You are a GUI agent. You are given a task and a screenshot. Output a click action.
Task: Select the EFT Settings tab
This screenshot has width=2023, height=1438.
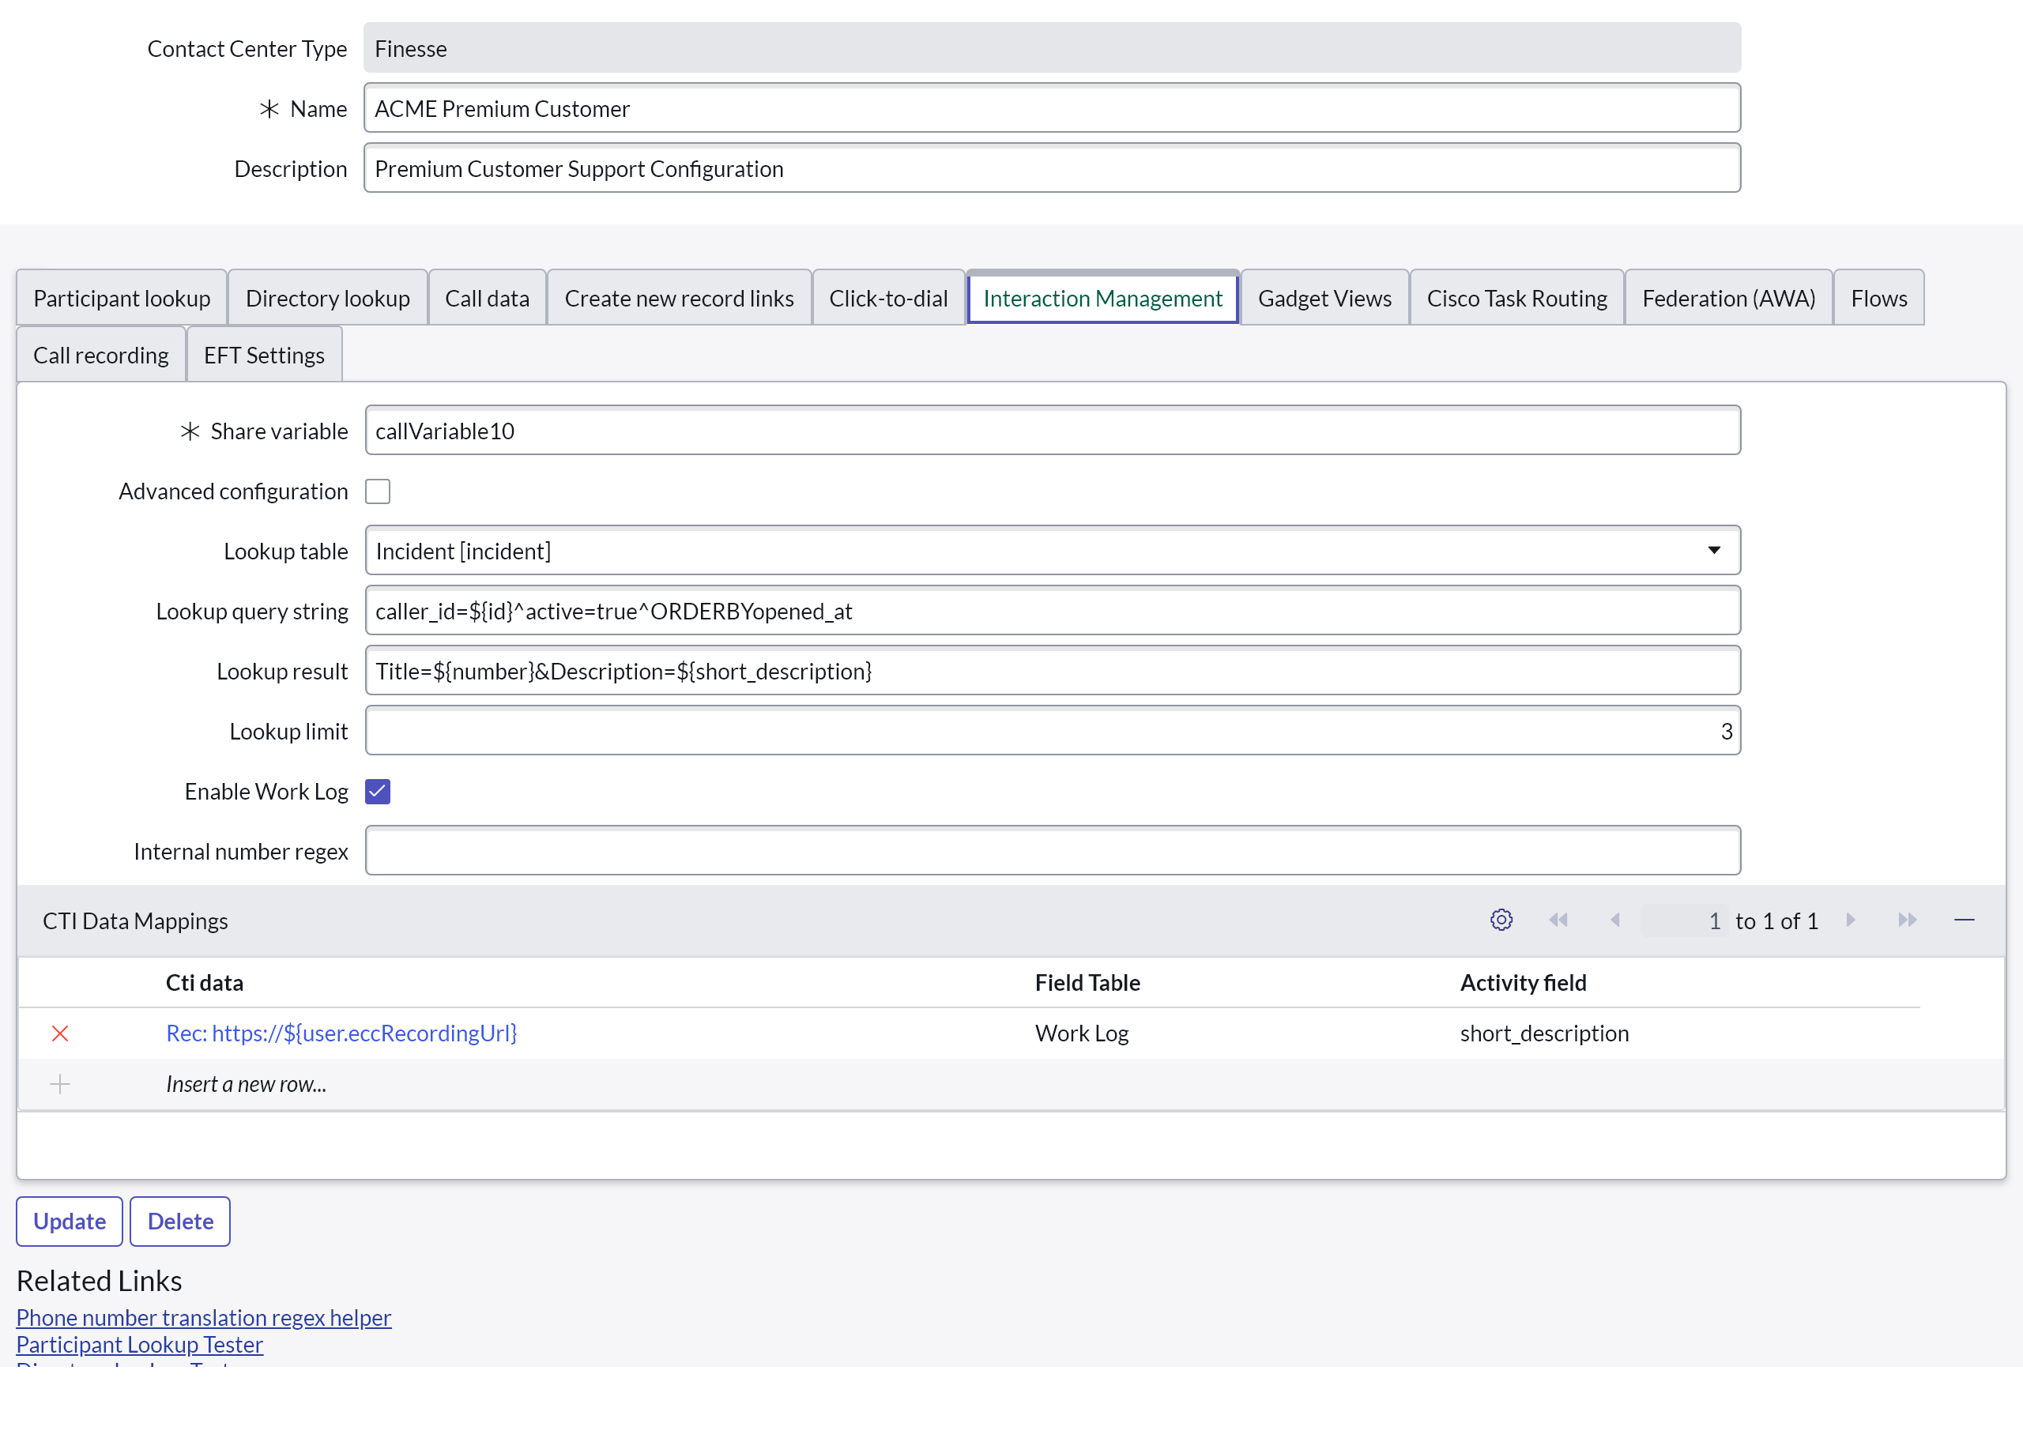click(x=264, y=355)
